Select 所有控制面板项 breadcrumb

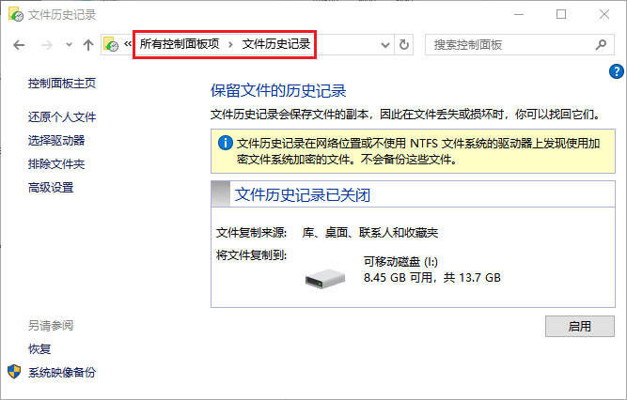(180, 44)
